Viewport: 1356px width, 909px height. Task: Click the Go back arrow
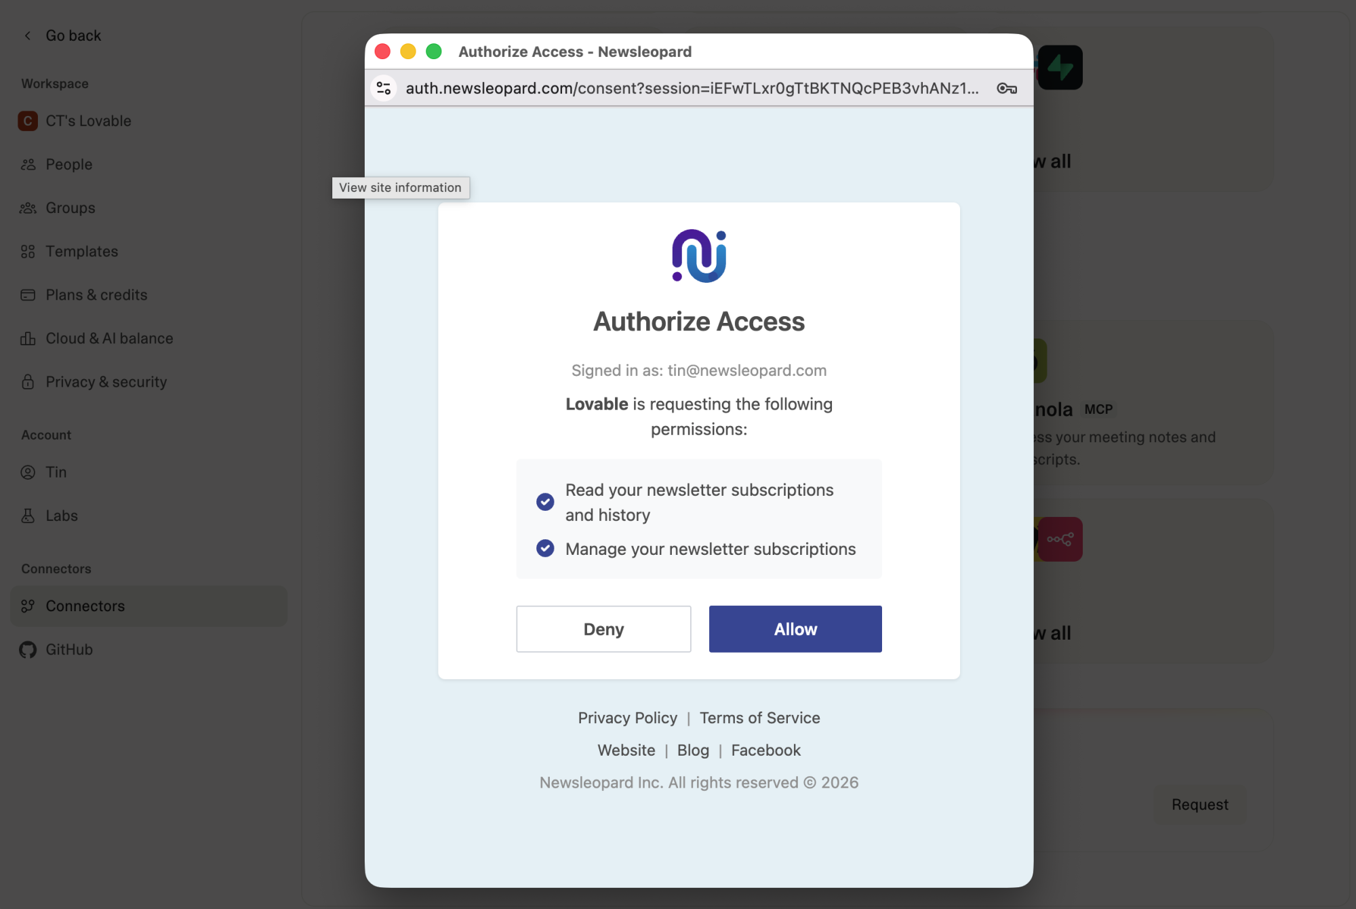pyautogui.click(x=28, y=35)
